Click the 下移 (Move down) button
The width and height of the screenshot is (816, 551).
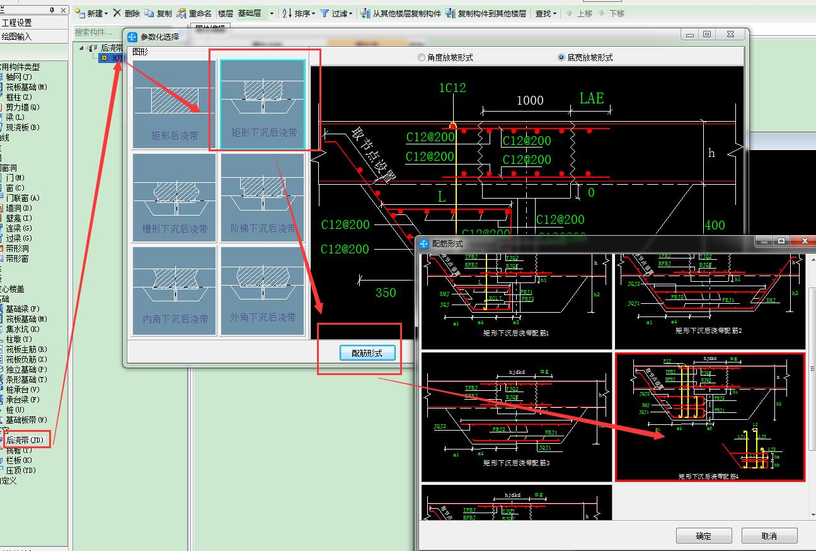pyautogui.click(x=611, y=13)
